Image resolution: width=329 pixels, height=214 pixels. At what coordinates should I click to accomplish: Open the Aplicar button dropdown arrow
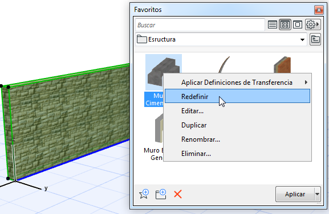coord(317,194)
